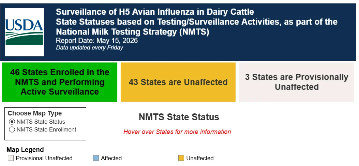Click the 3 States Provisionally Unaffected tile
Image resolution: width=359 pixels, height=166 pixels.
pyautogui.click(x=297, y=82)
